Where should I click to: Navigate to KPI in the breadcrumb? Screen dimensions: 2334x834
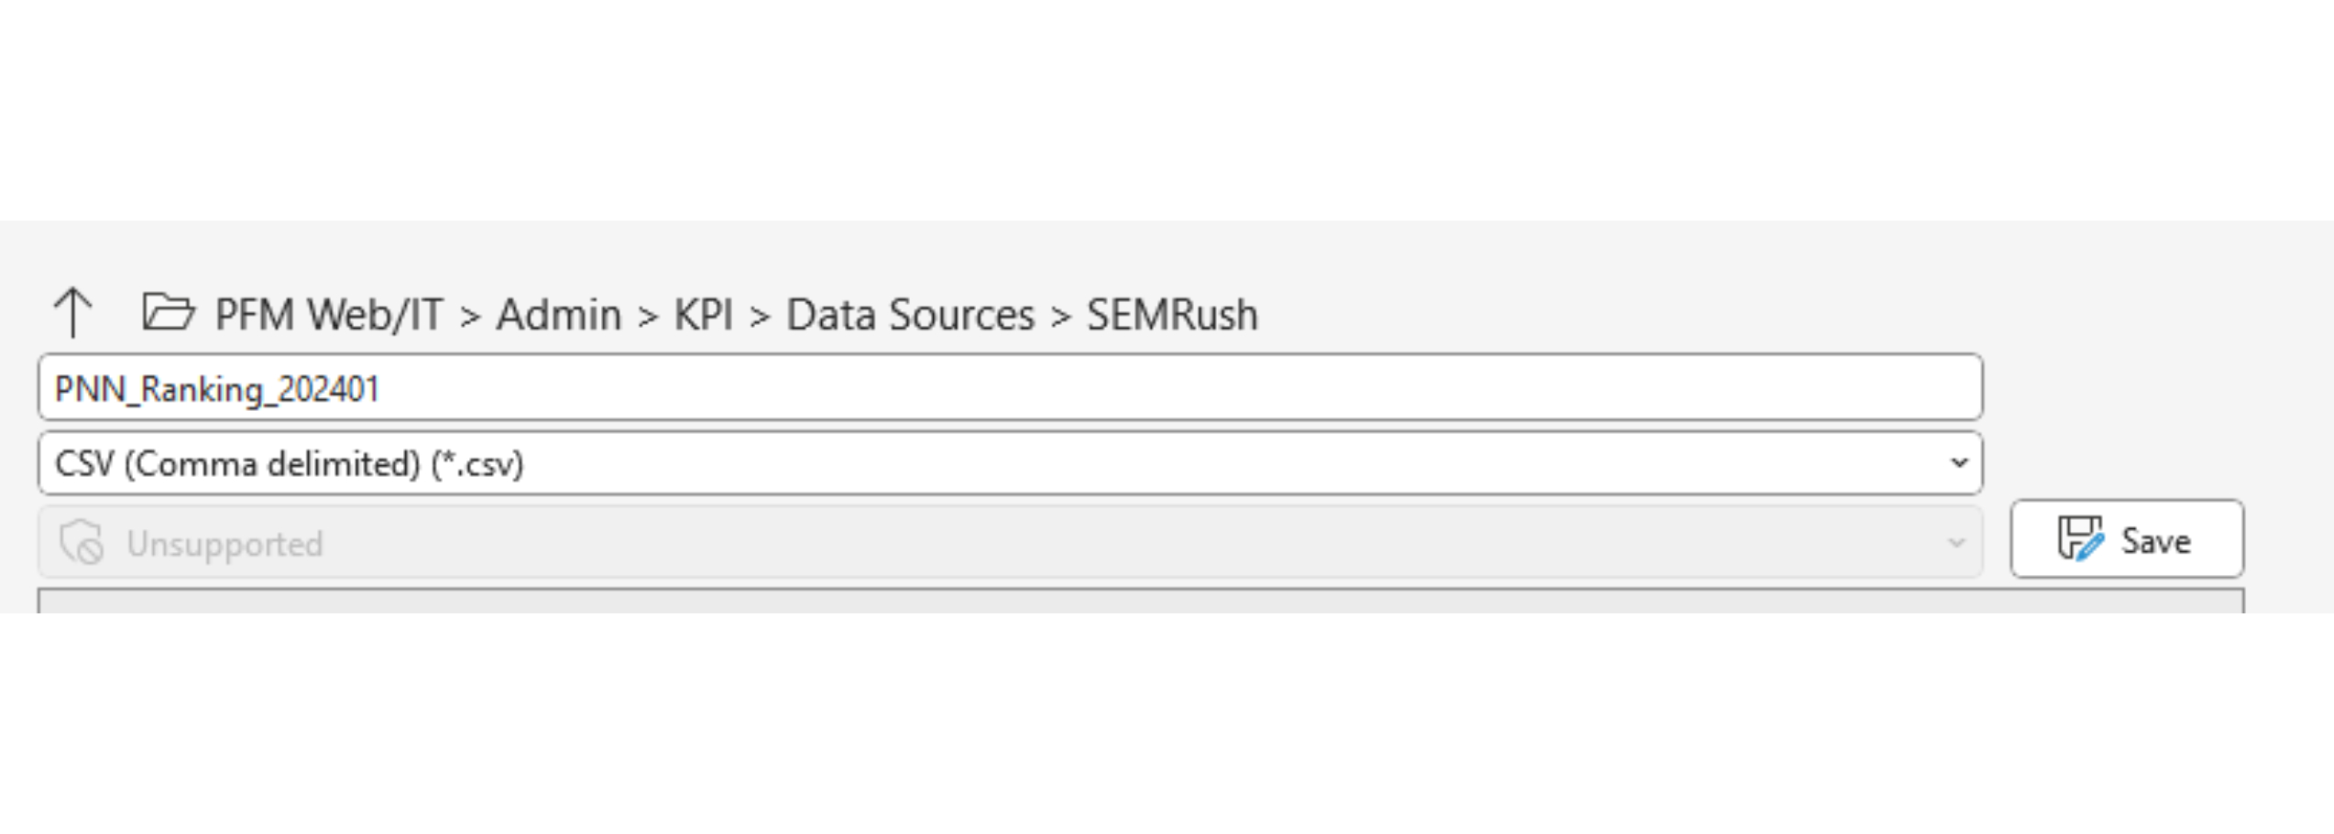702,313
